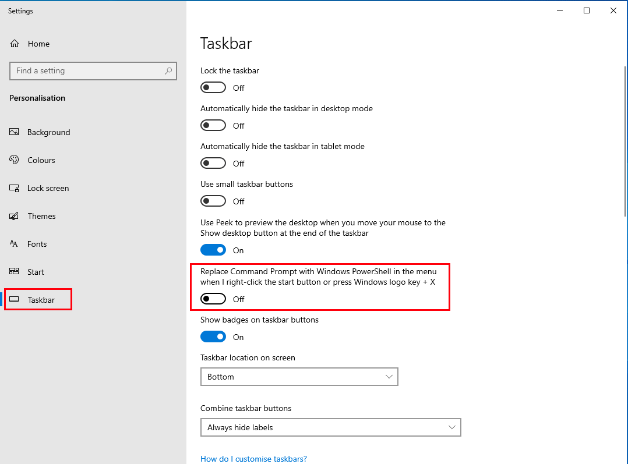
Task: Click the Lock screen monitor icon
Action: click(14, 188)
